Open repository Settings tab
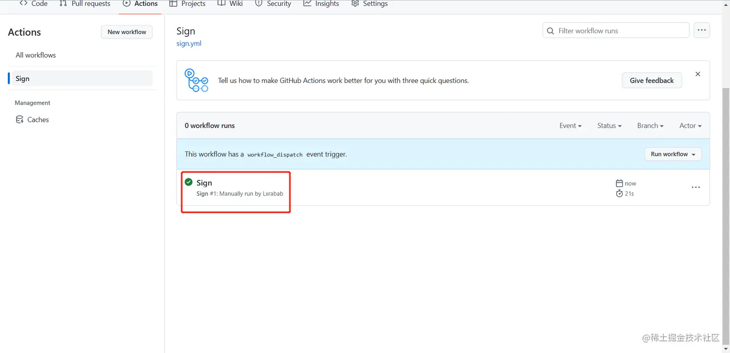This screenshot has height=353, width=730. click(x=369, y=4)
